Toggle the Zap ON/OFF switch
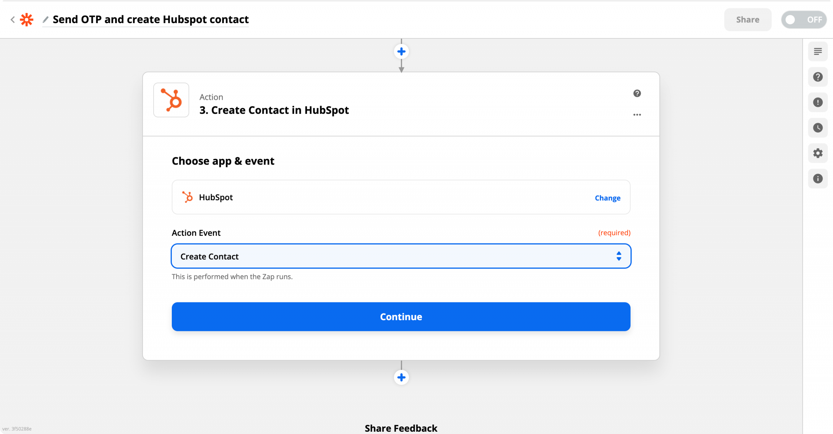Screen dimensions: 833x434 coord(803,20)
